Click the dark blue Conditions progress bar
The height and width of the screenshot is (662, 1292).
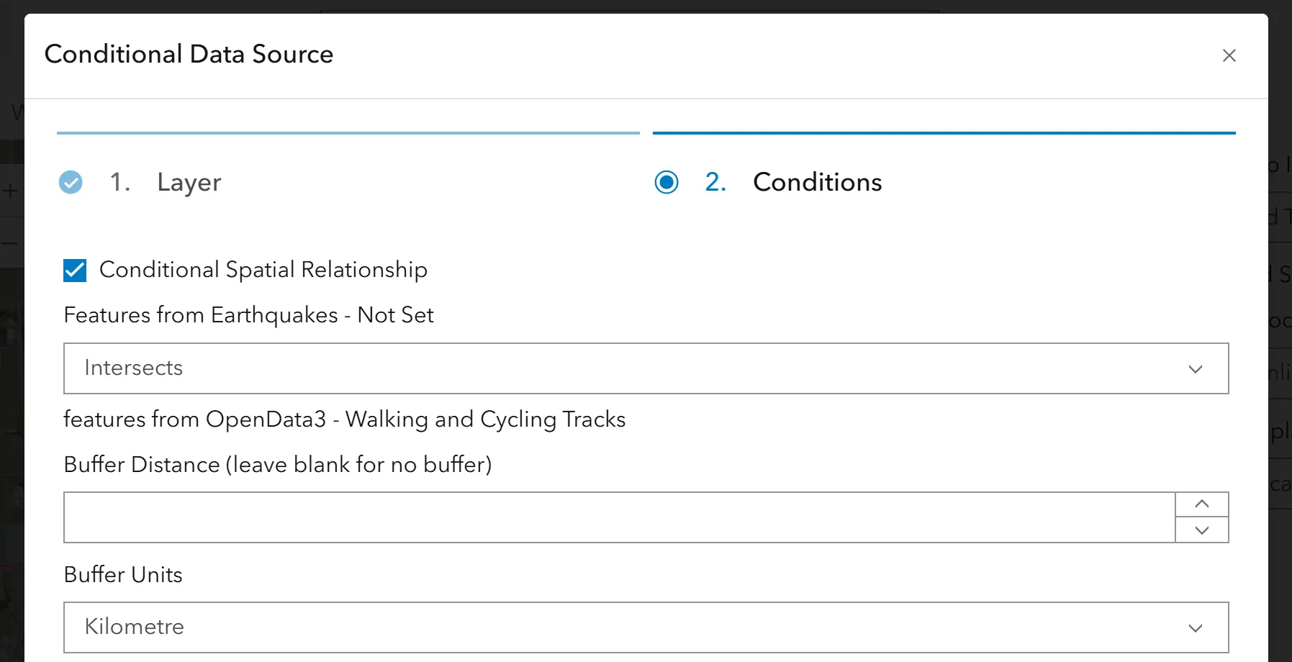pyautogui.click(x=944, y=133)
